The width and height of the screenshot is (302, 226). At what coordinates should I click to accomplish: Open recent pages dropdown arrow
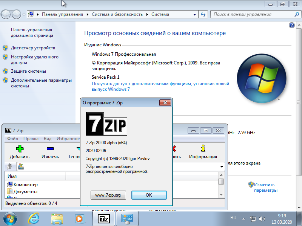pyautogui.click(x=24, y=14)
